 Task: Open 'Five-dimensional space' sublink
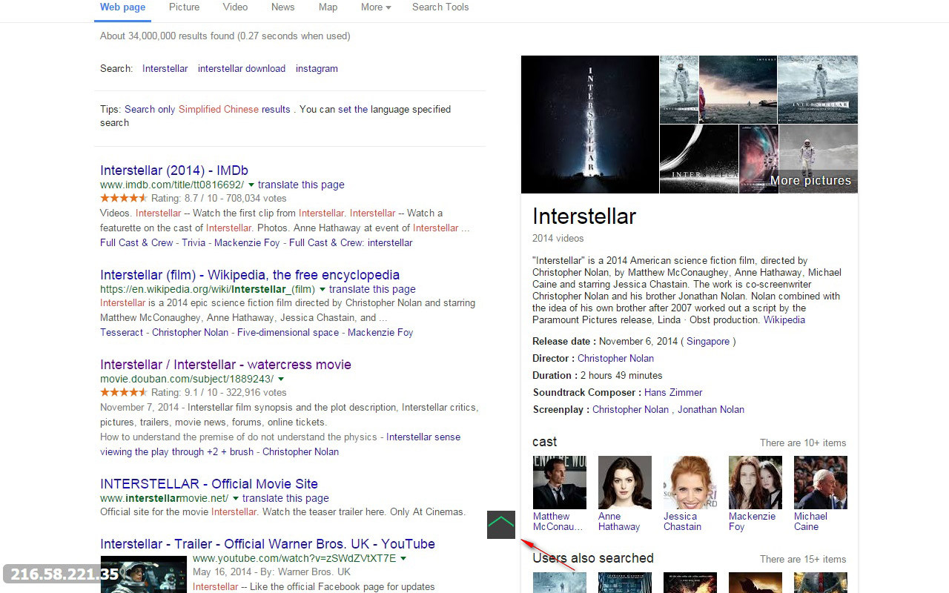tap(288, 333)
